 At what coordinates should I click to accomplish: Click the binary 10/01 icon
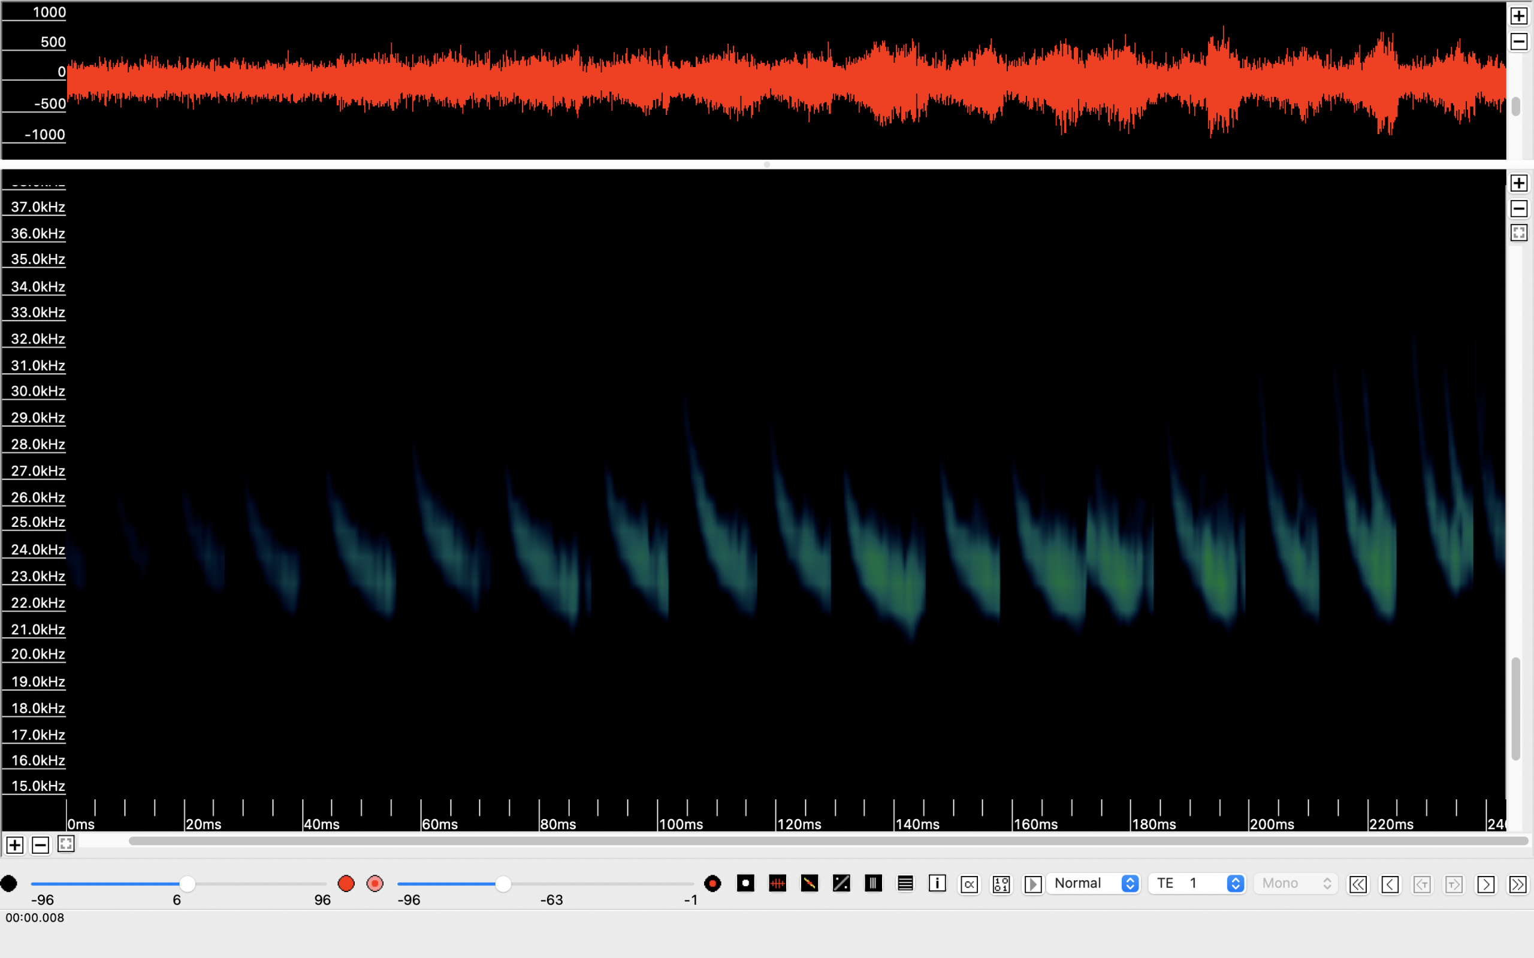[1001, 884]
